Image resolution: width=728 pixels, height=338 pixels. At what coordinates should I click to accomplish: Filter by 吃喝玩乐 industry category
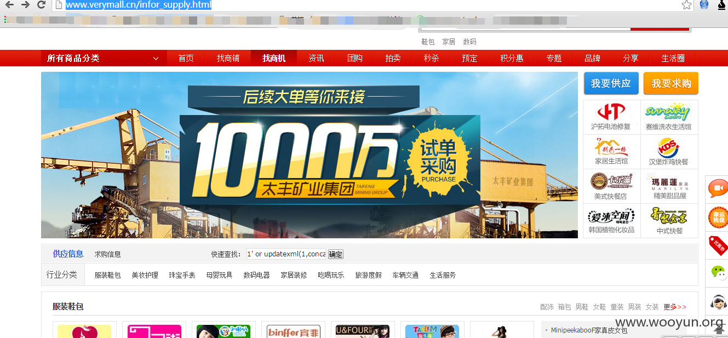point(331,275)
